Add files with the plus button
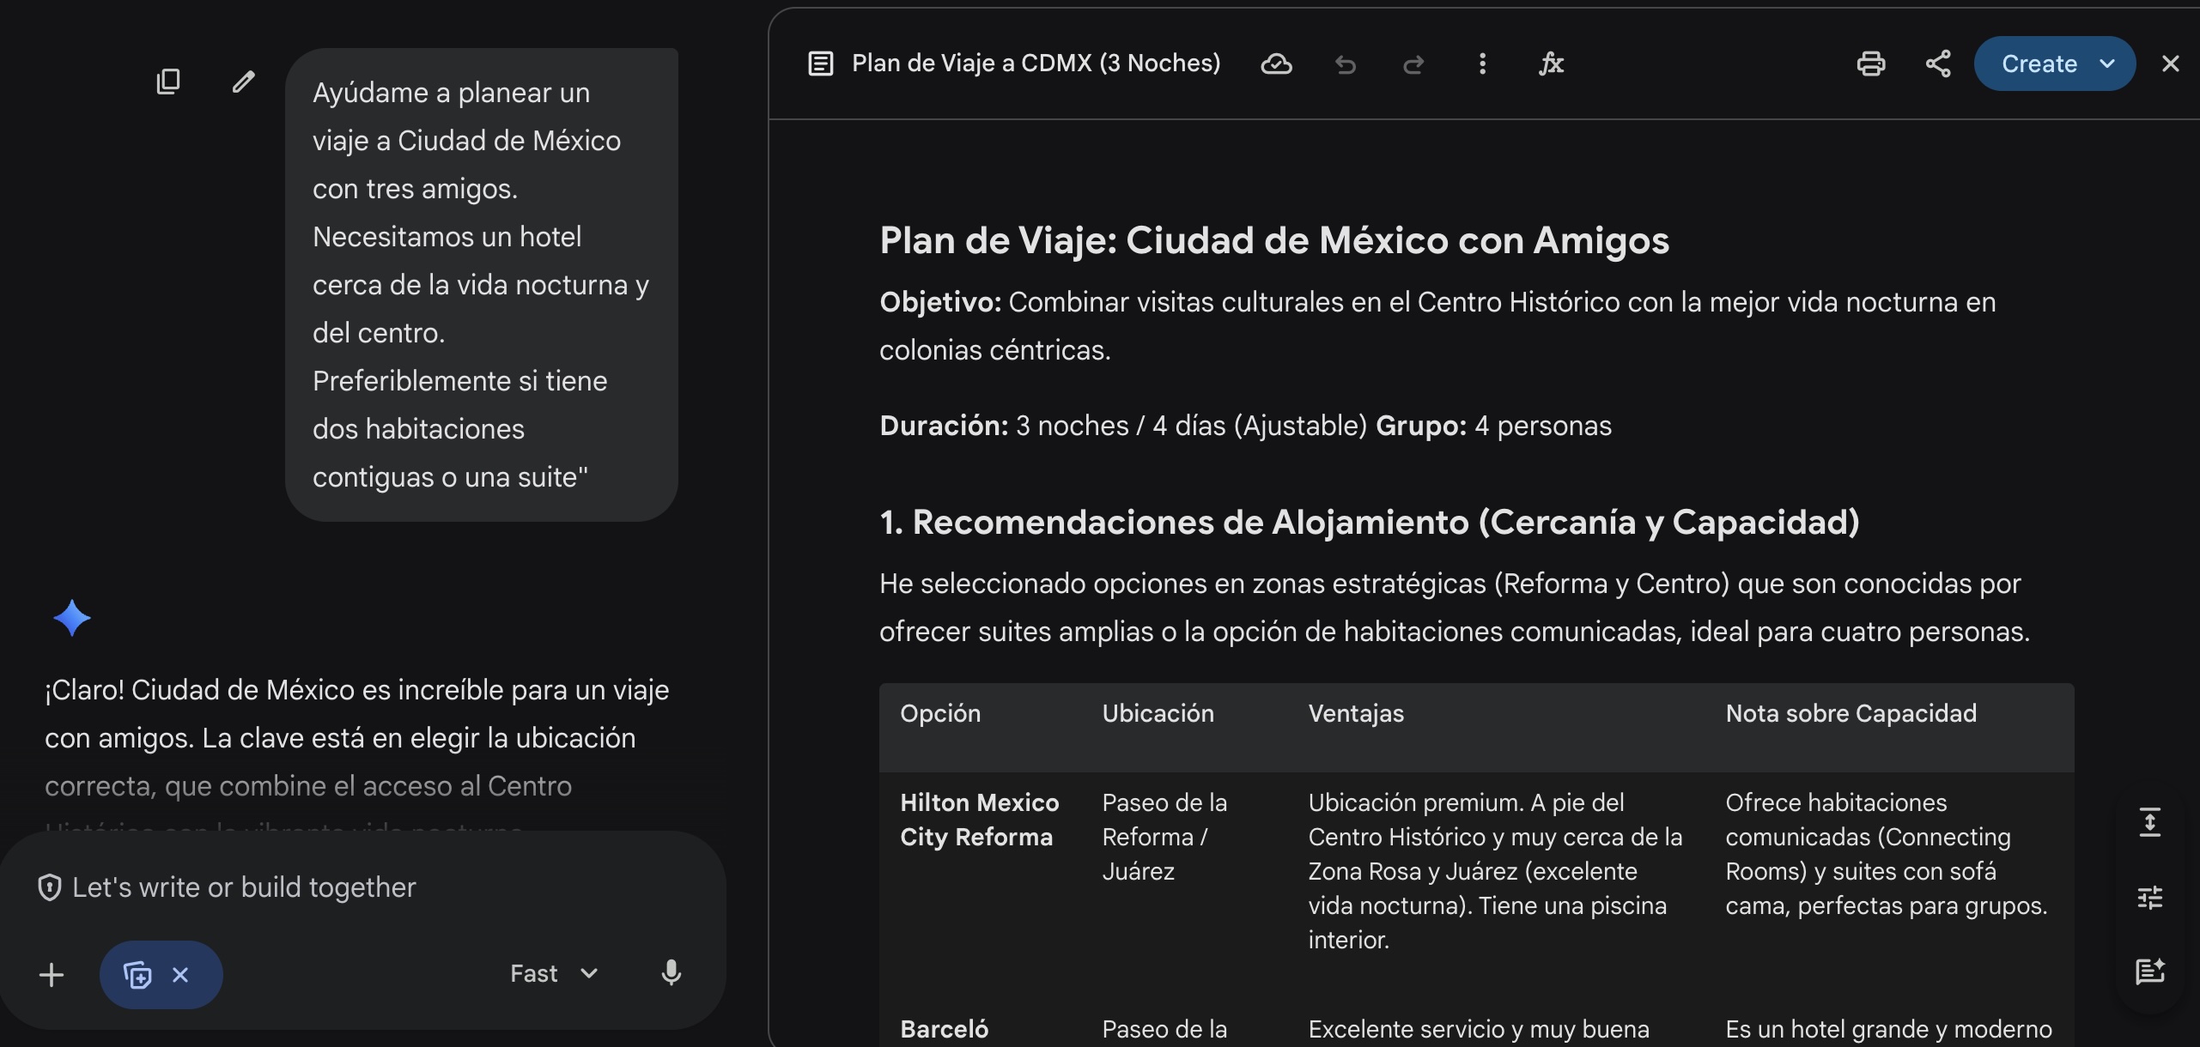This screenshot has height=1047, width=2200. click(51, 975)
